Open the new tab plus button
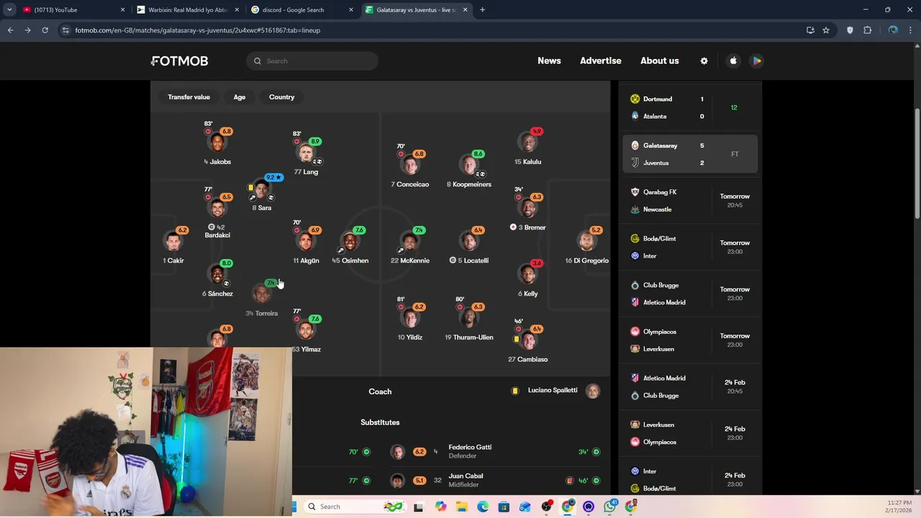The image size is (921, 518). pyautogui.click(x=482, y=10)
